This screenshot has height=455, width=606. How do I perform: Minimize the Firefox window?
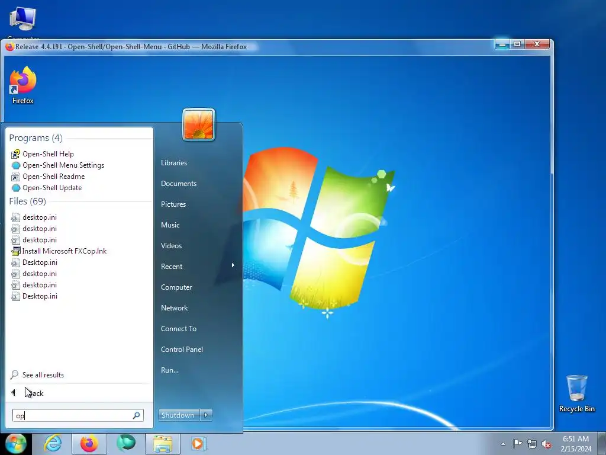502,44
